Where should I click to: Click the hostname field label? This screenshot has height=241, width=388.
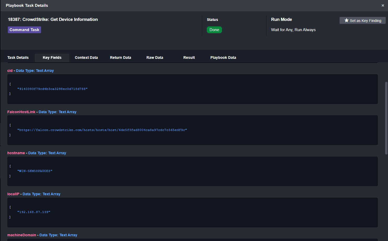16,153
